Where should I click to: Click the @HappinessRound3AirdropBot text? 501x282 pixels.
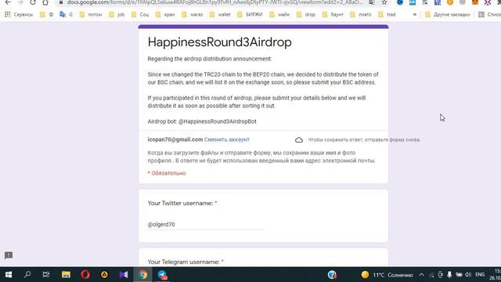click(x=218, y=121)
